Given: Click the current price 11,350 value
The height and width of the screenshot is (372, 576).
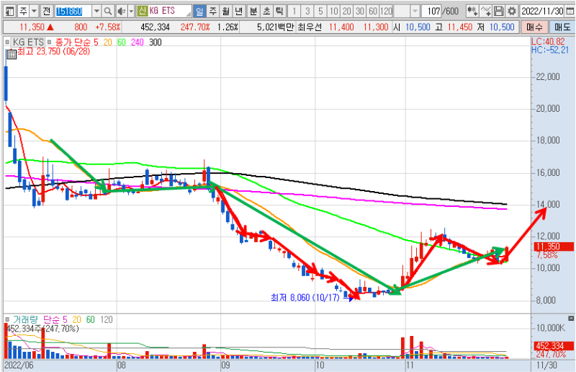Looking at the screenshot, I should click(32, 27).
